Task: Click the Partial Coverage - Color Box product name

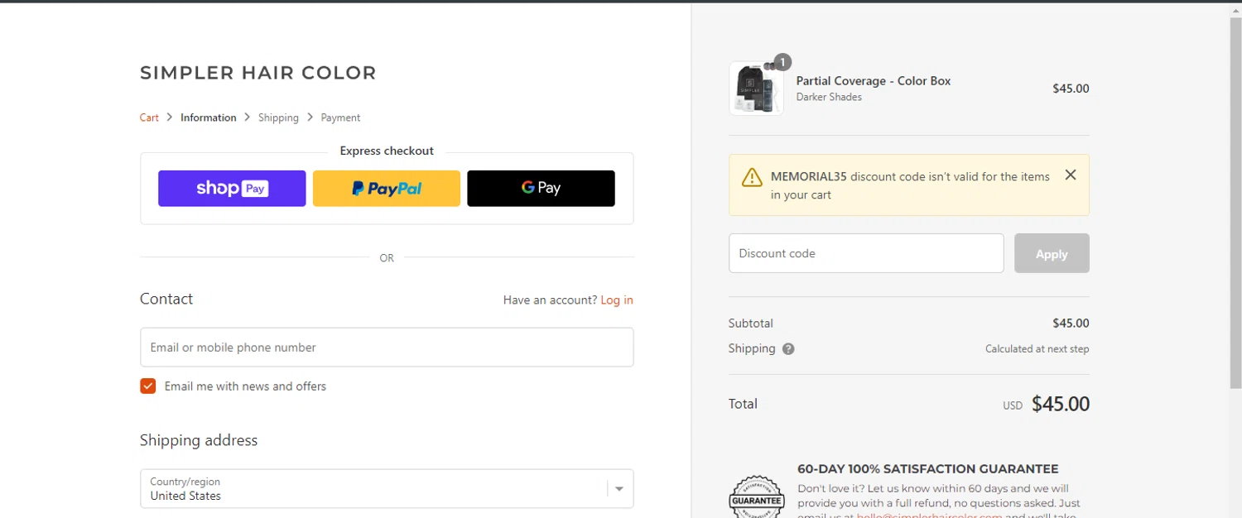Action: pos(874,81)
